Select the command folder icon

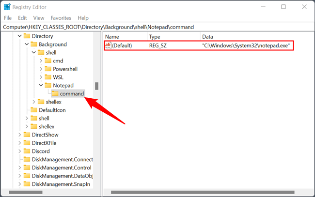point(55,94)
